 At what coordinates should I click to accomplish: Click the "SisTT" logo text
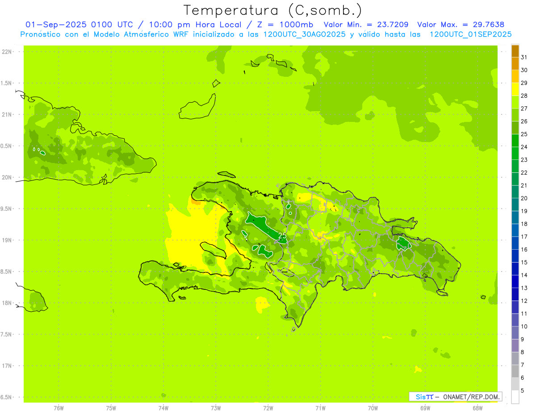424,397
